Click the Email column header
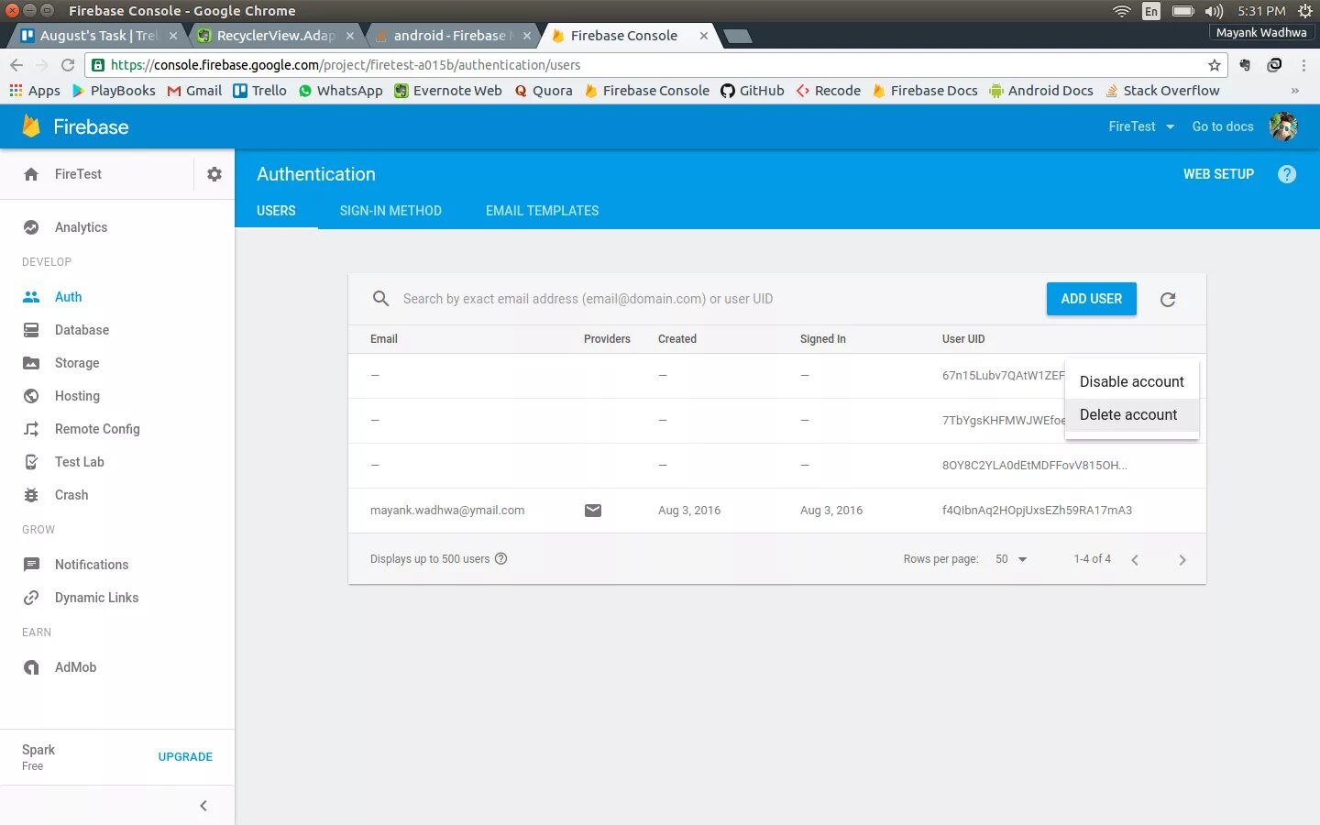 [x=384, y=339]
